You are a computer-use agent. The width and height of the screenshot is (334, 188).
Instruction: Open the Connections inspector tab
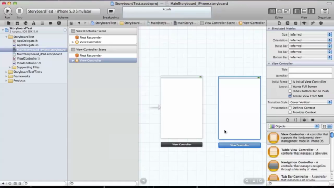[x=321, y=23]
